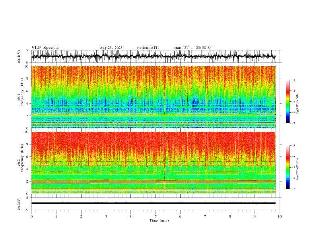
Task: Click the lower colorbar 'log(PSD)(V²/Hz)' label
Action: point(298,169)
